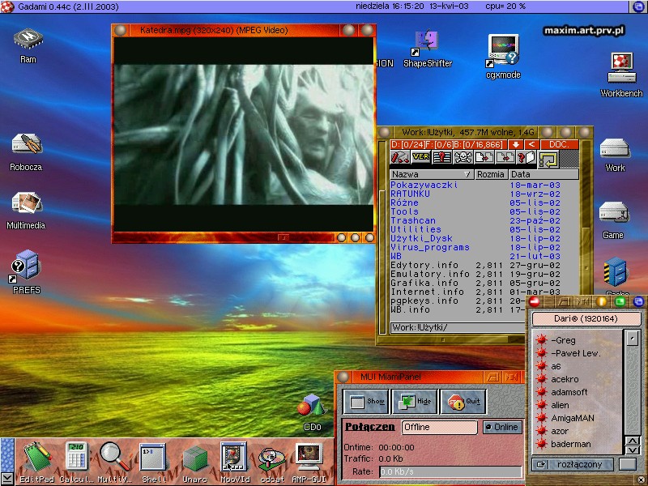
Task: Click the blank square button beside rozłączony
Action: tap(627, 464)
